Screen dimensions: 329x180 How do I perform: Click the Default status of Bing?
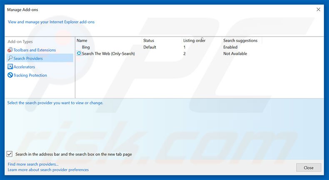pos(150,47)
